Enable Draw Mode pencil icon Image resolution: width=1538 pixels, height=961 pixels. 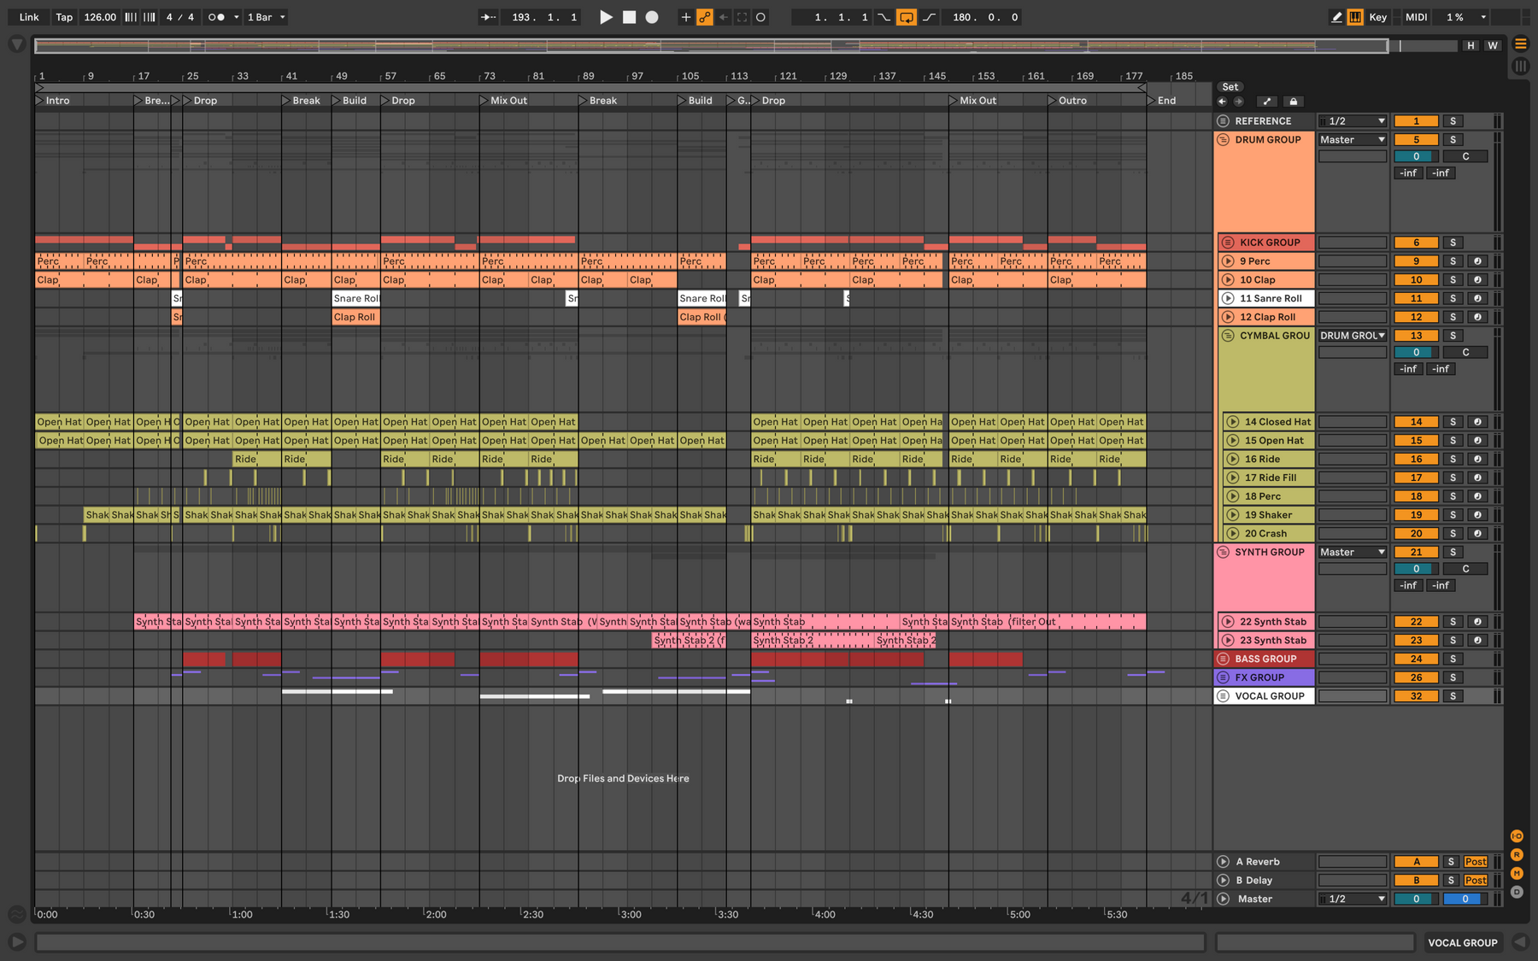1336,17
